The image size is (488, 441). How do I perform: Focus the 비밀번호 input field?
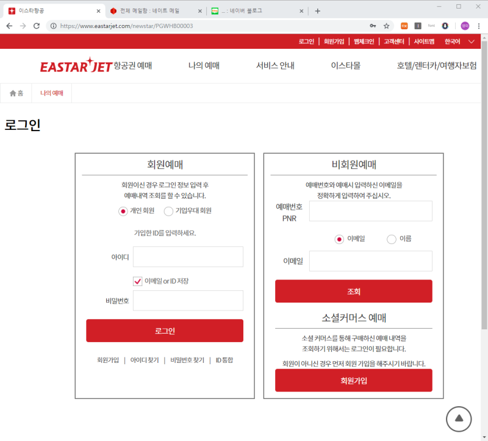pos(188,301)
